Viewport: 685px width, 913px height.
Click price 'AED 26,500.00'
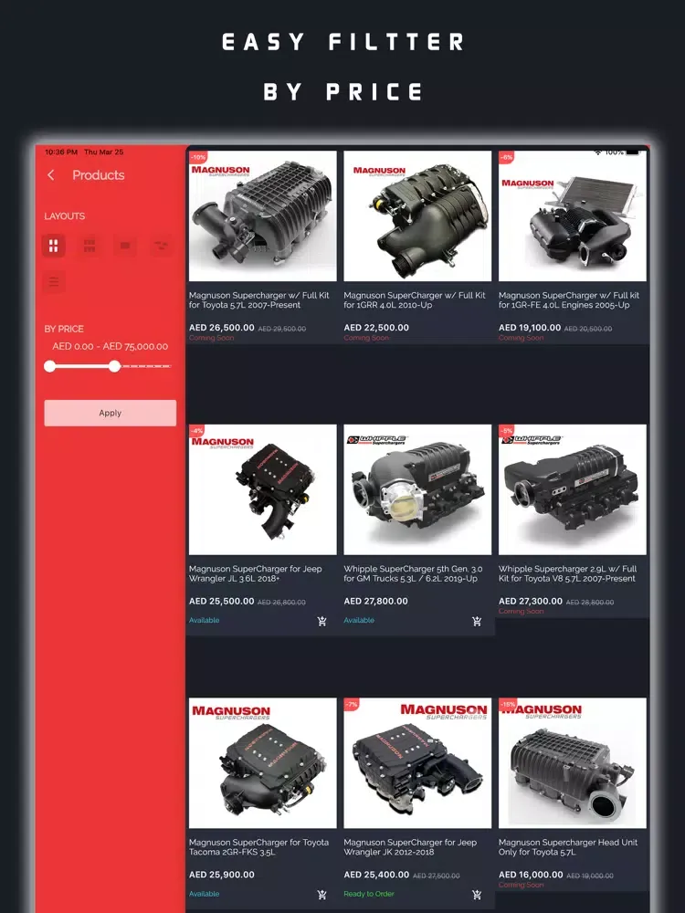coord(222,328)
